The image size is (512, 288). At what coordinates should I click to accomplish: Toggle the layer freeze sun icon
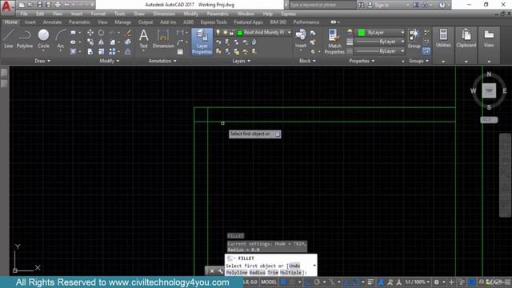[x=225, y=33]
